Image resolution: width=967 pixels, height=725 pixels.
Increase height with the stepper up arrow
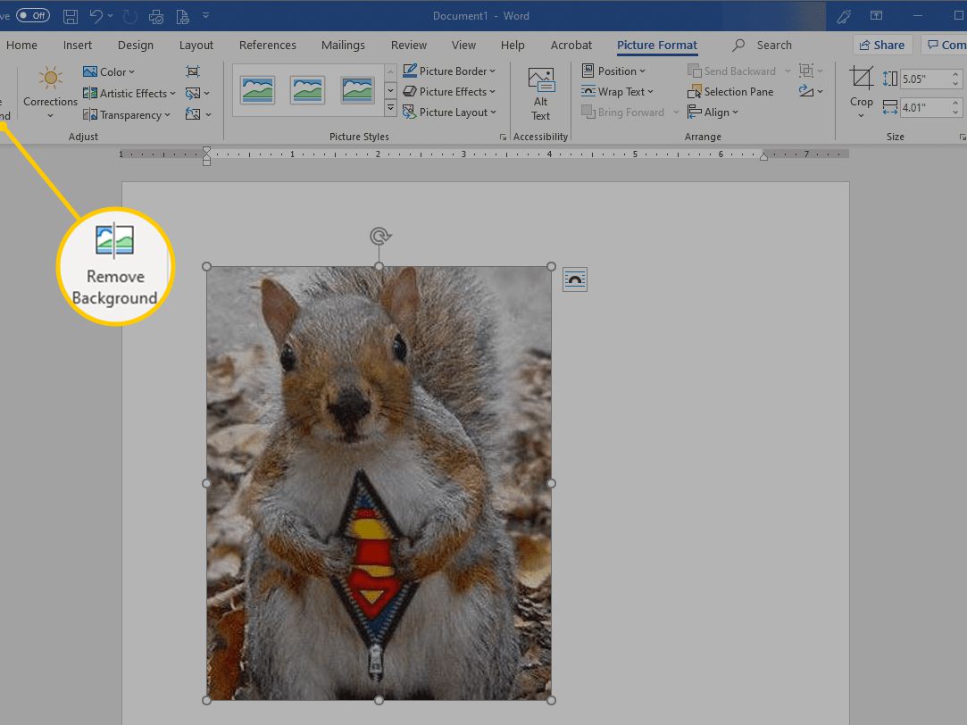955,75
